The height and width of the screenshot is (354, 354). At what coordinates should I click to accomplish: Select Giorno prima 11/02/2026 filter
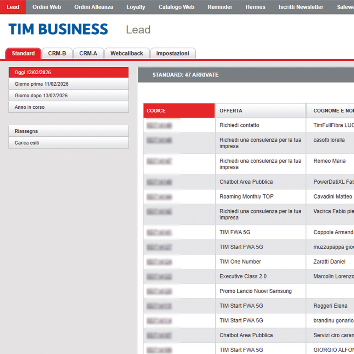pyautogui.click(x=69, y=84)
